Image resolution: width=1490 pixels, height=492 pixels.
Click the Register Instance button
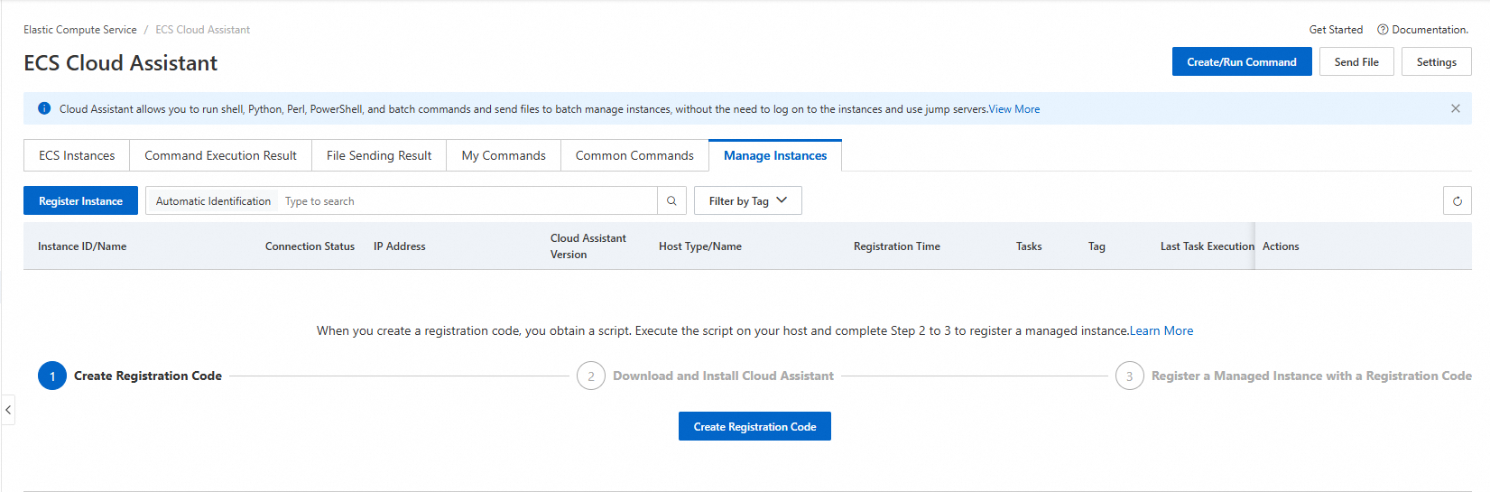(x=80, y=201)
